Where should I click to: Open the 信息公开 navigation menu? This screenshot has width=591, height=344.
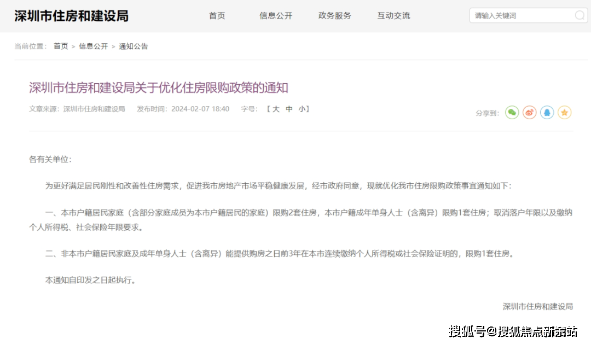click(x=275, y=15)
